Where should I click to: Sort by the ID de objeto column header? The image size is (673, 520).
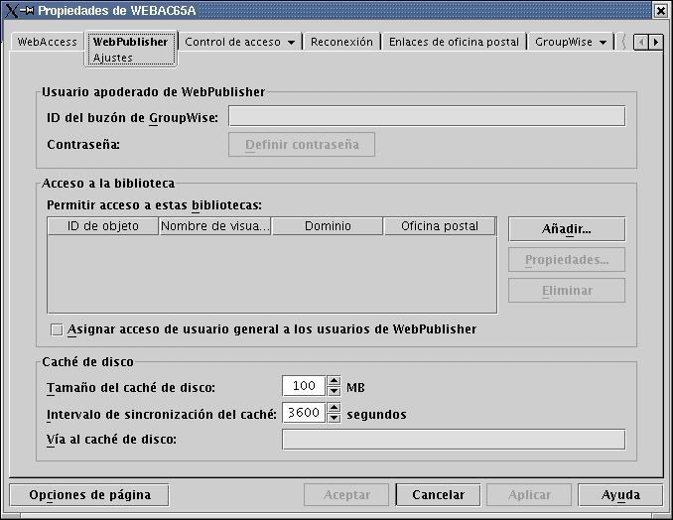coord(103,226)
